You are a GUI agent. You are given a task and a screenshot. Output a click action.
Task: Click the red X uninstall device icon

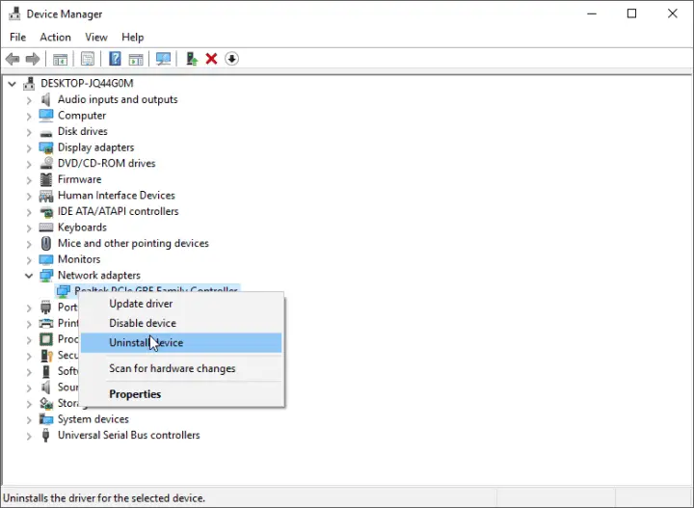point(211,59)
